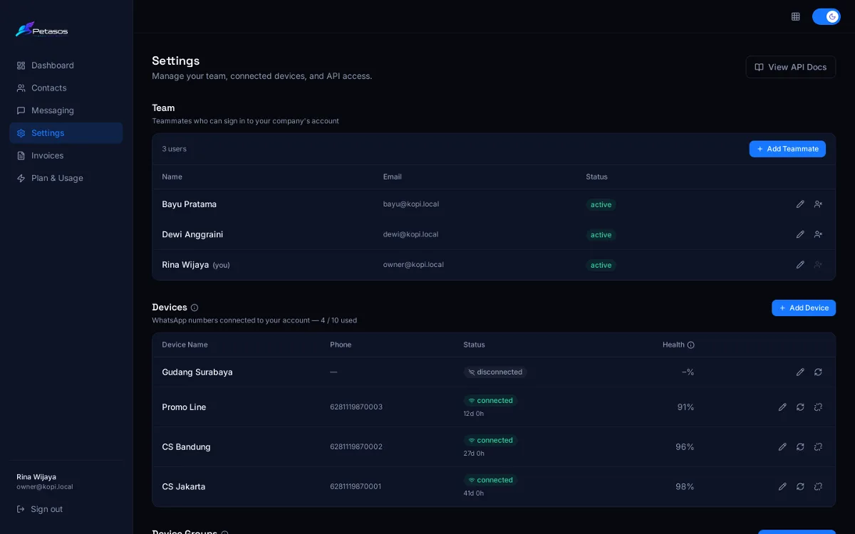
Task: Edit the CS Jakarta device with the pencil icon
Action: coord(782,487)
